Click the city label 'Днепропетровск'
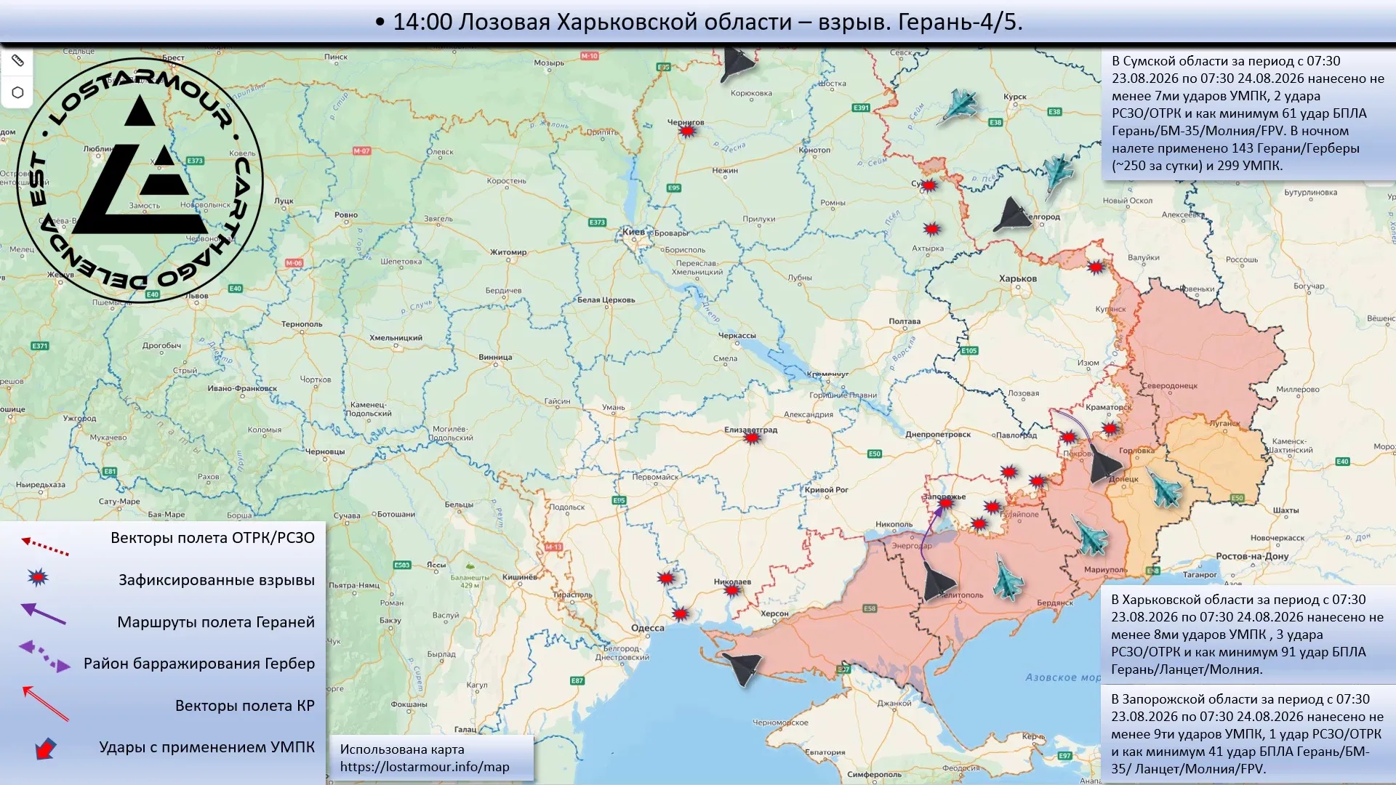1396x785 pixels. tap(938, 435)
